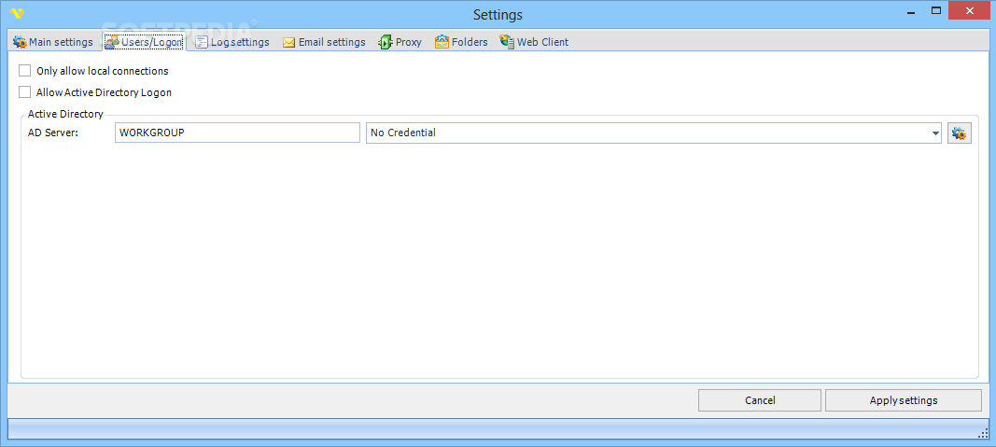This screenshot has height=447, width=996.
Task: Switch to the Log settings tab
Action: 232,42
